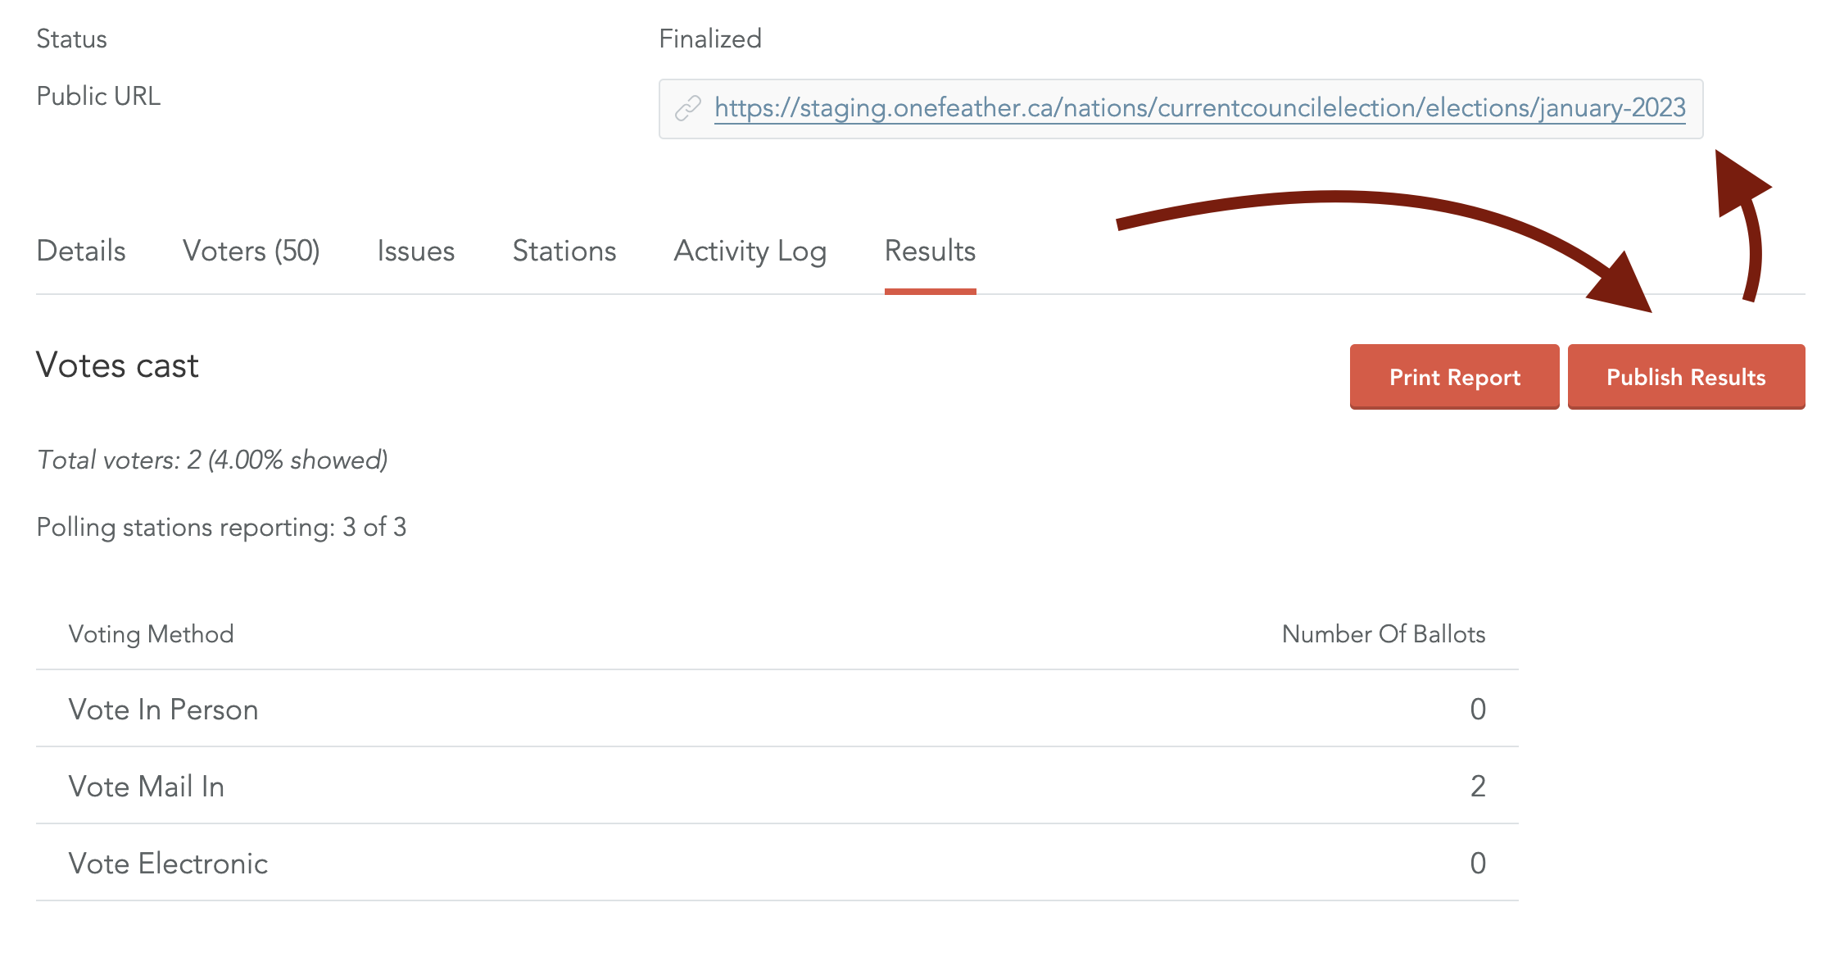Click the link icon beside the public URL
1835x957 pixels.
(688, 108)
